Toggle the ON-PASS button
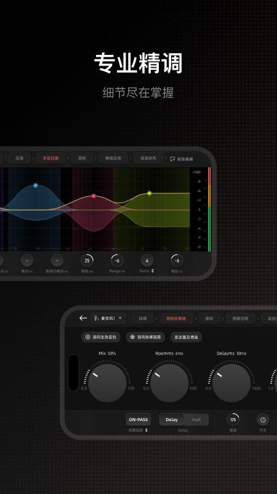Screen dimensions: 277x494 pos(138,420)
